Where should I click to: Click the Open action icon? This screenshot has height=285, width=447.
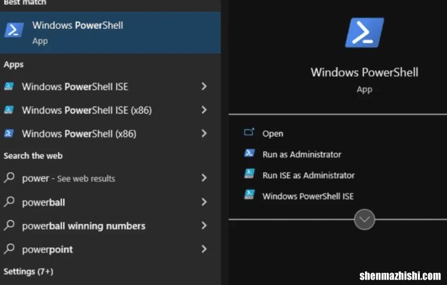(x=249, y=132)
